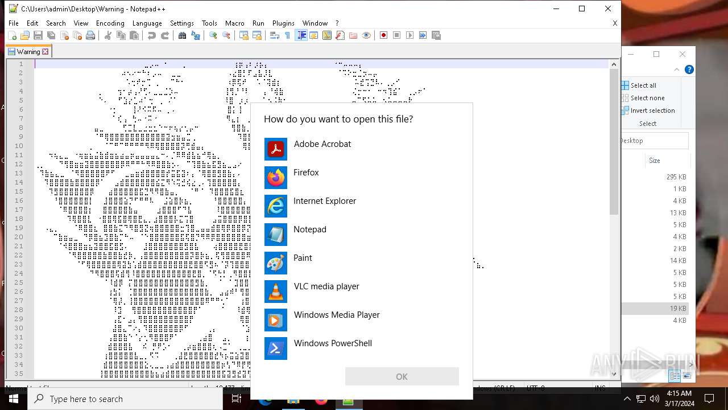Toggle the Indent Guide toolbar icon
The image size is (728, 410).
point(301,35)
